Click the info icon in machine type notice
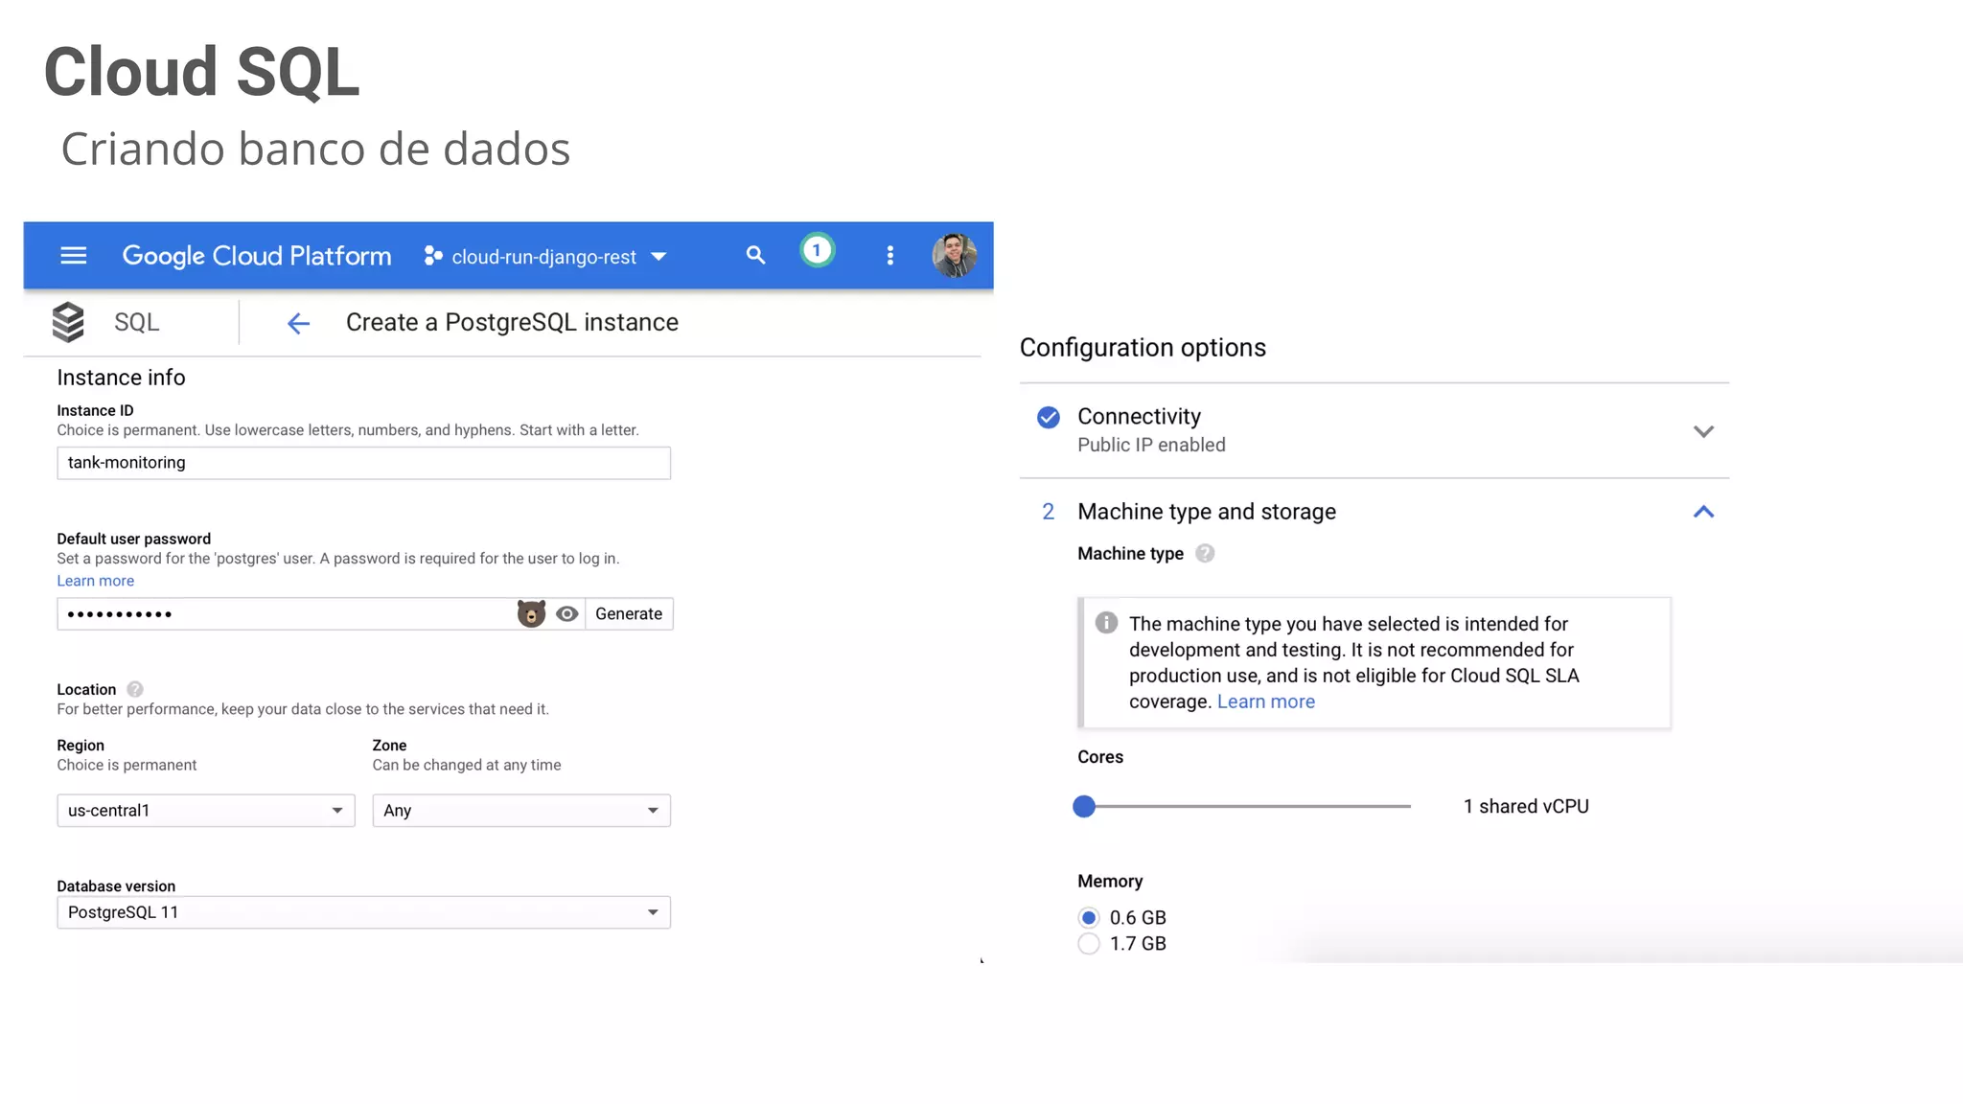Image resolution: width=1963 pixels, height=1104 pixels. [x=1106, y=623]
